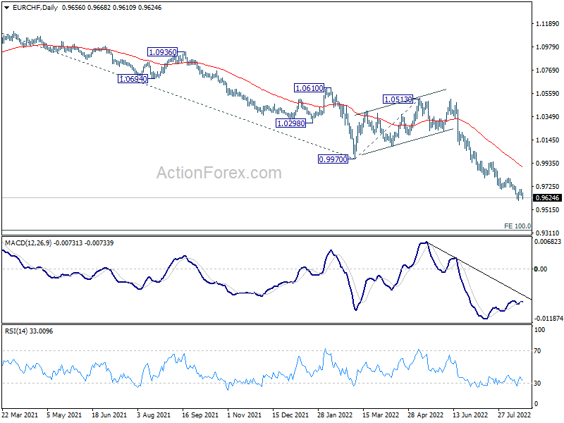Click the current price tag 0.96246
The image size is (564, 423).
pos(548,198)
